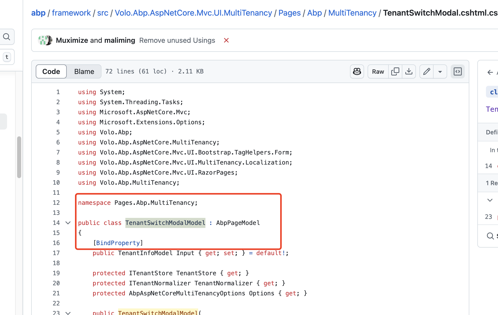This screenshot has height=315, width=498.
Task: Toggle the symbols panel icon
Action: click(457, 71)
